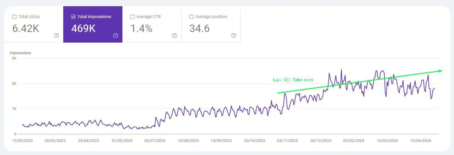Click the 1.4% average CTR figure
Viewport: 454px width, 155px height.
point(141,29)
